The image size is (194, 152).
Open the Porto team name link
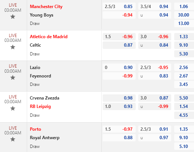coord(35,129)
